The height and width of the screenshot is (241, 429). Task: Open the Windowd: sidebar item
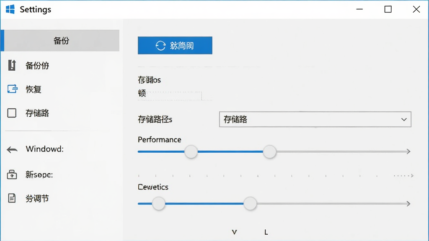(x=44, y=149)
